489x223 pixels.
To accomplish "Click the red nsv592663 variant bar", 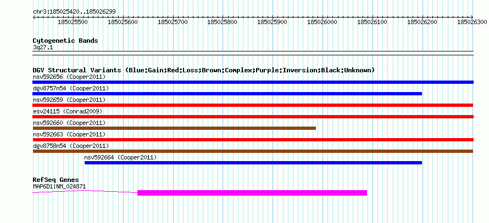I will point(253,140).
